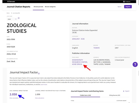Click the Learn more link
Screen dimensions: 139x103
click(44, 85)
